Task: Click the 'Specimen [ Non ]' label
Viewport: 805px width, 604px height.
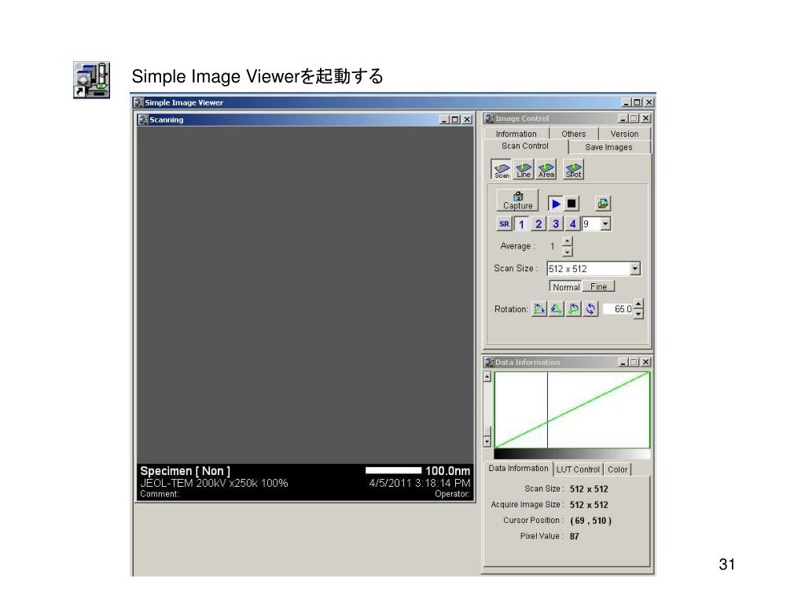Action: pos(185,471)
